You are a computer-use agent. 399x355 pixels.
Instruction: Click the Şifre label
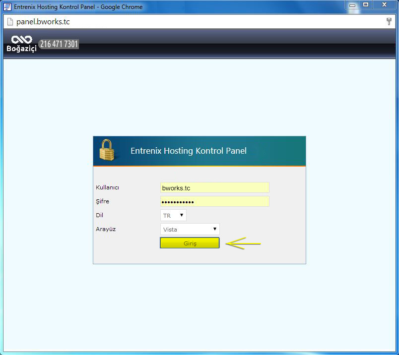click(102, 201)
